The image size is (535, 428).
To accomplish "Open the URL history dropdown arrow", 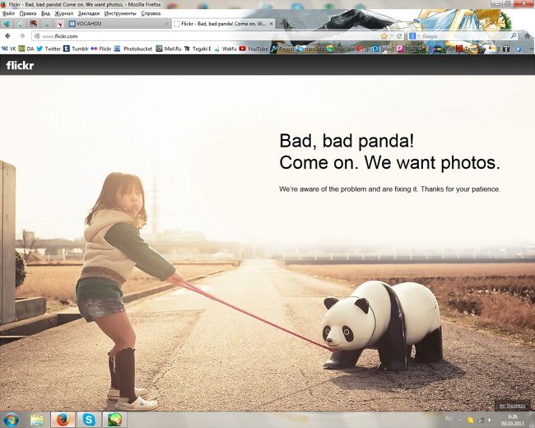I will [x=392, y=36].
